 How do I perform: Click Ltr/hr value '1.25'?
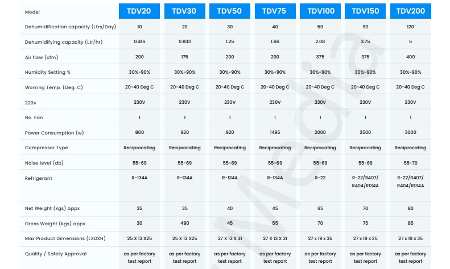(x=230, y=41)
